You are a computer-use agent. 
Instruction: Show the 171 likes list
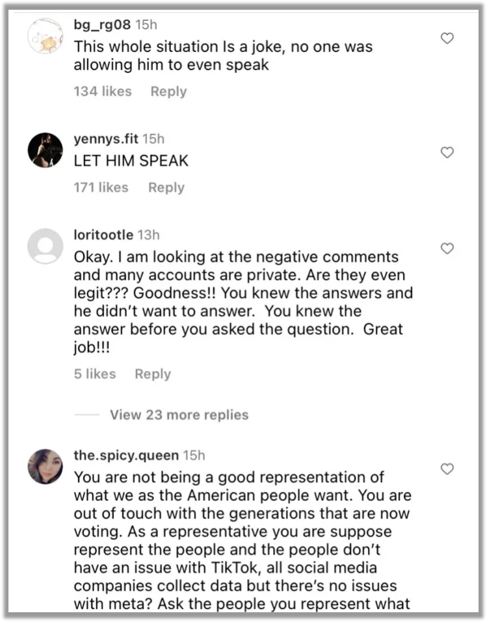tap(101, 187)
